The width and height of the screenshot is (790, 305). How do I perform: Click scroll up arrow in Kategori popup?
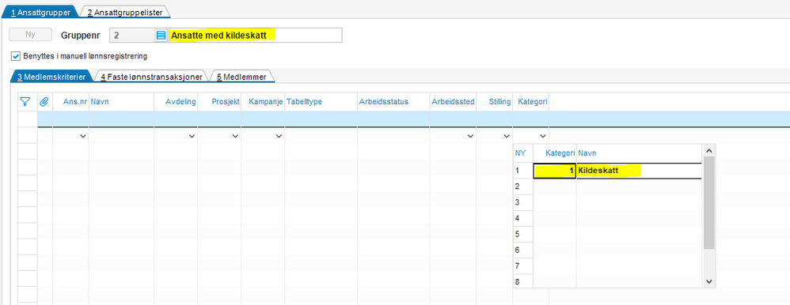coord(709,150)
